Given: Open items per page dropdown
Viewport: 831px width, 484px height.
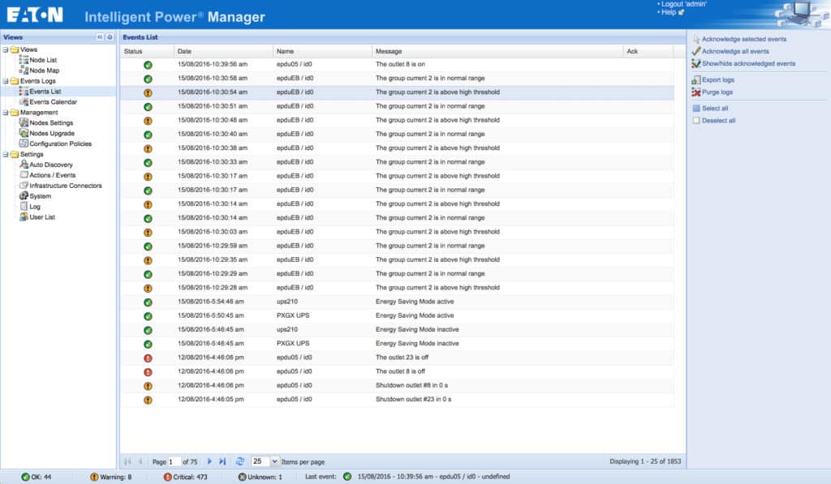Looking at the screenshot, I should pyautogui.click(x=274, y=461).
